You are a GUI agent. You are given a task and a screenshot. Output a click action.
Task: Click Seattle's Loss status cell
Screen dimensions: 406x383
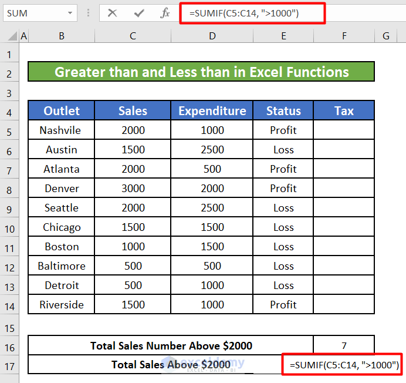point(283,207)
